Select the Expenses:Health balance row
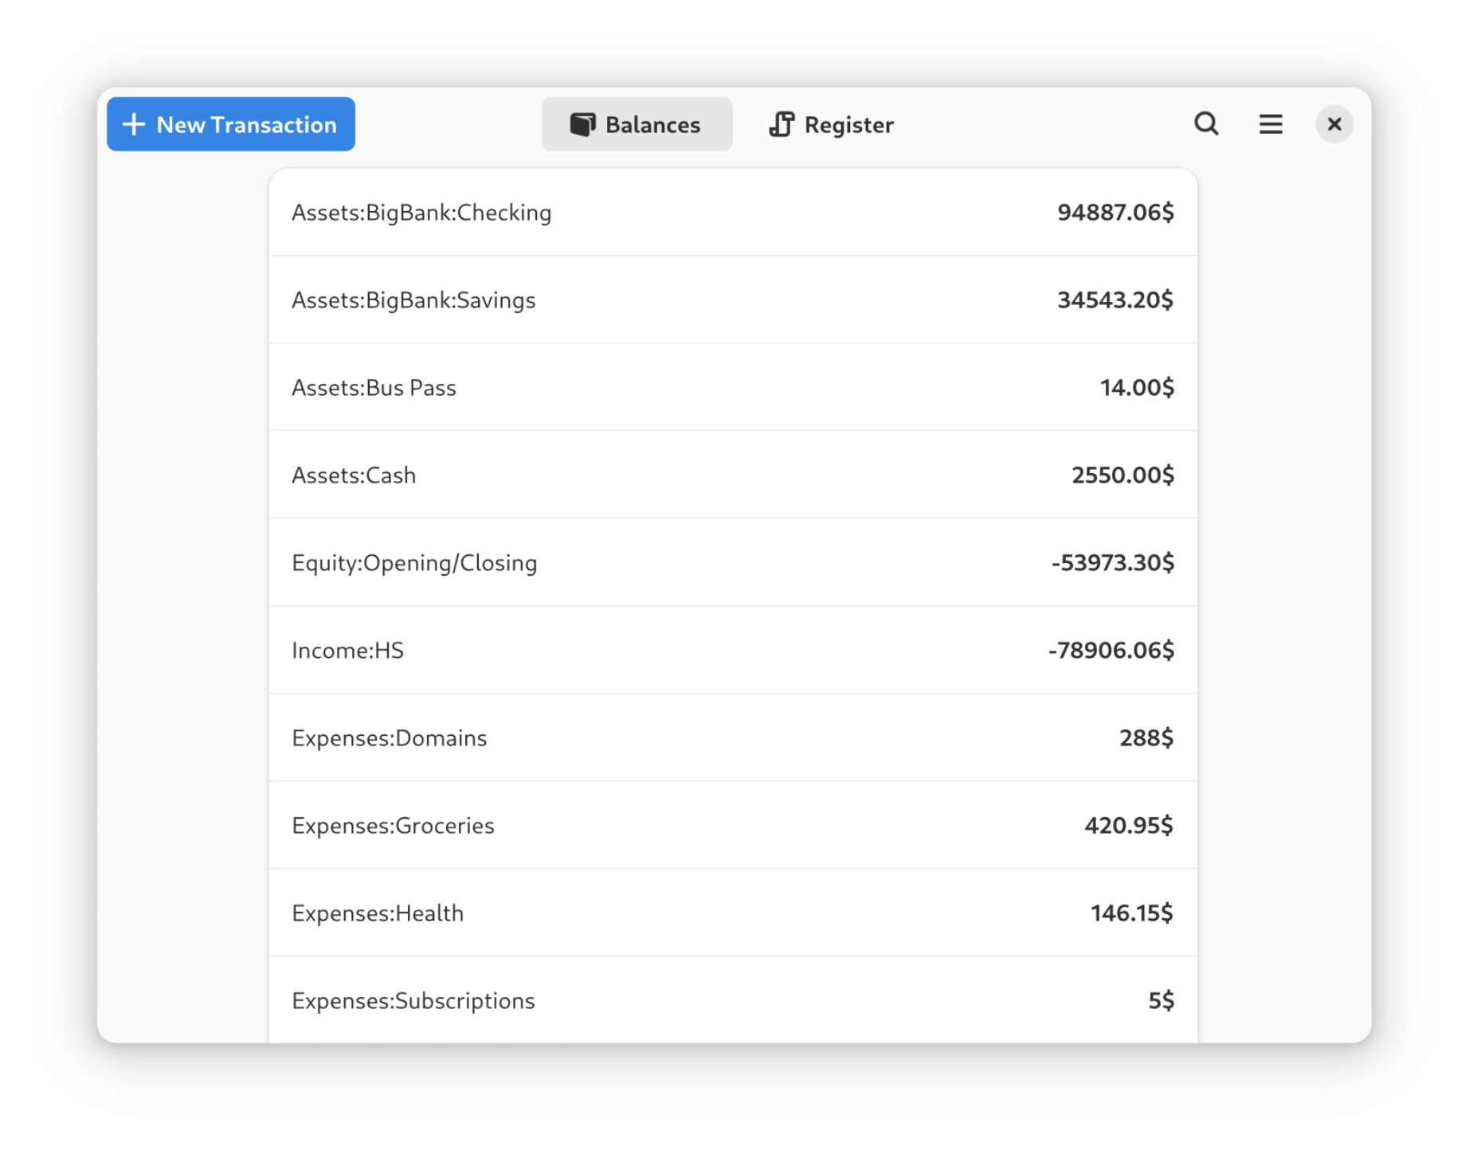 pos(733,913)
